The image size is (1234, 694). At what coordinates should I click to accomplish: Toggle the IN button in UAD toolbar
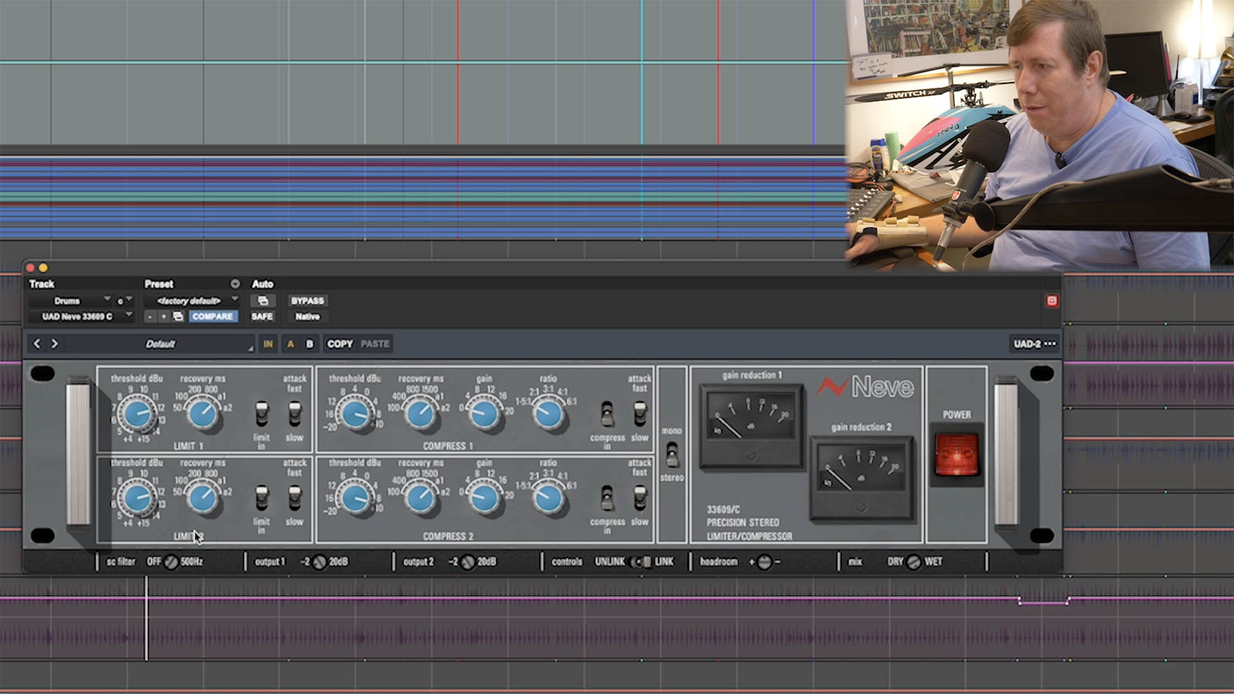(268, 344)
